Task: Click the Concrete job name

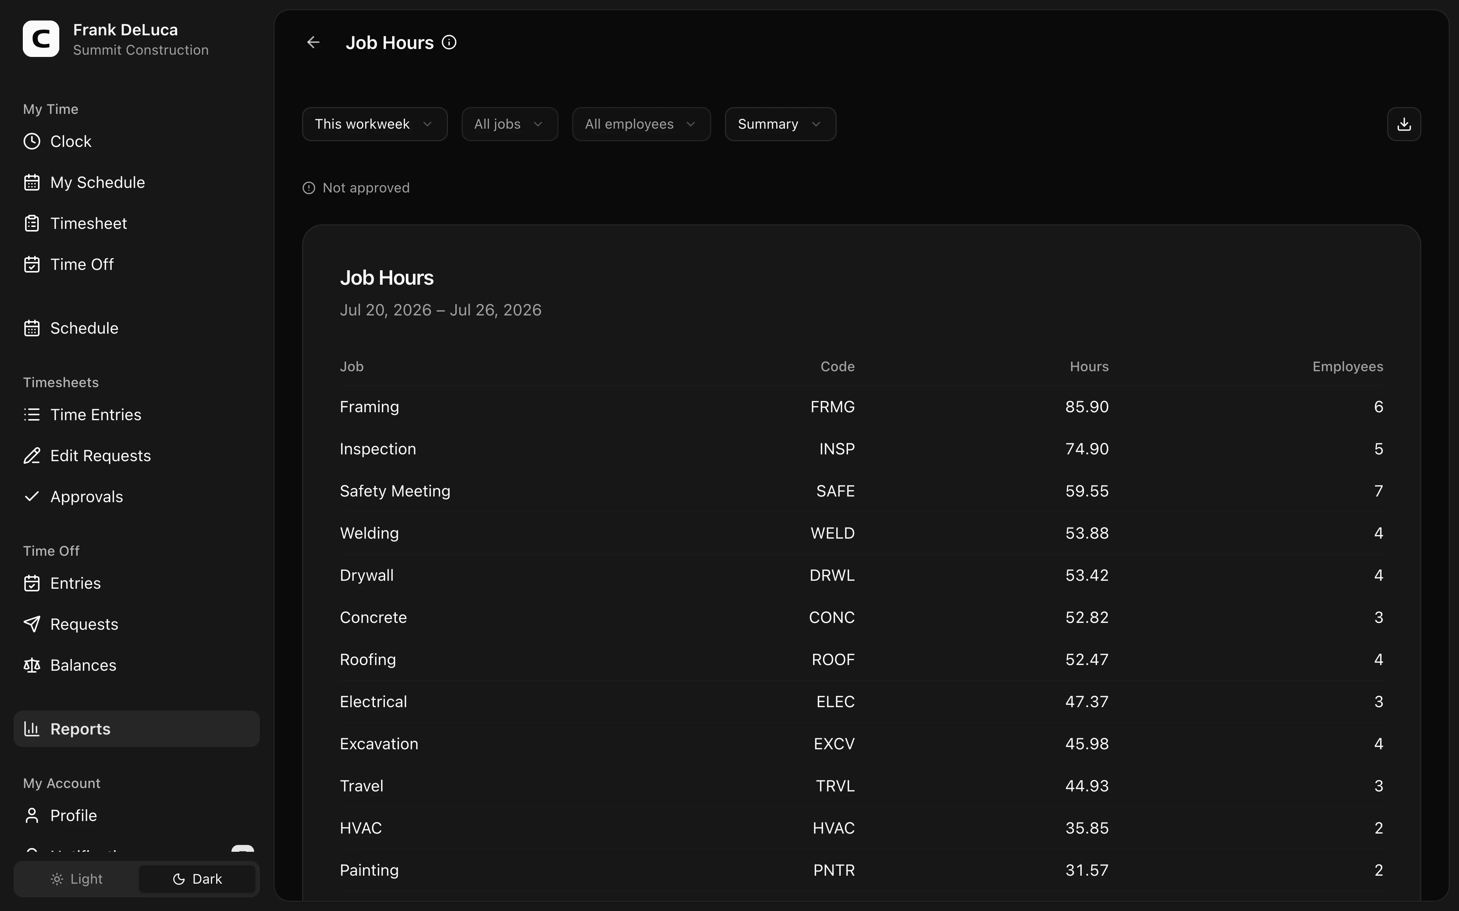Action: click(x=373, y=618)
